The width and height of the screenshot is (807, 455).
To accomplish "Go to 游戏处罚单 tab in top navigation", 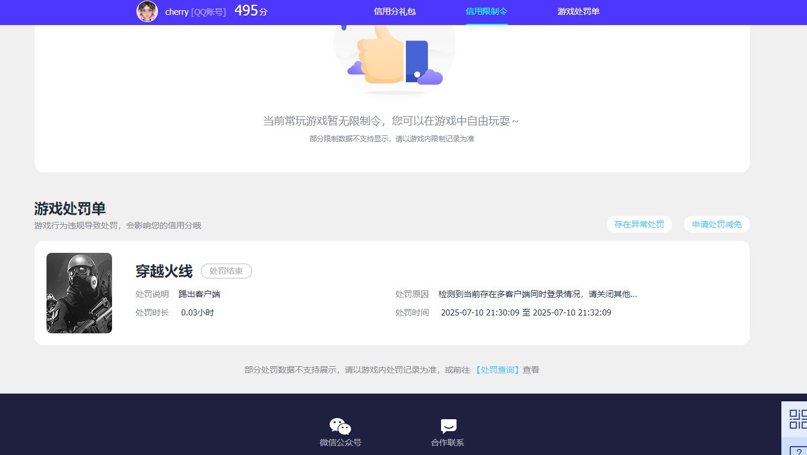I will coord(578,11).
